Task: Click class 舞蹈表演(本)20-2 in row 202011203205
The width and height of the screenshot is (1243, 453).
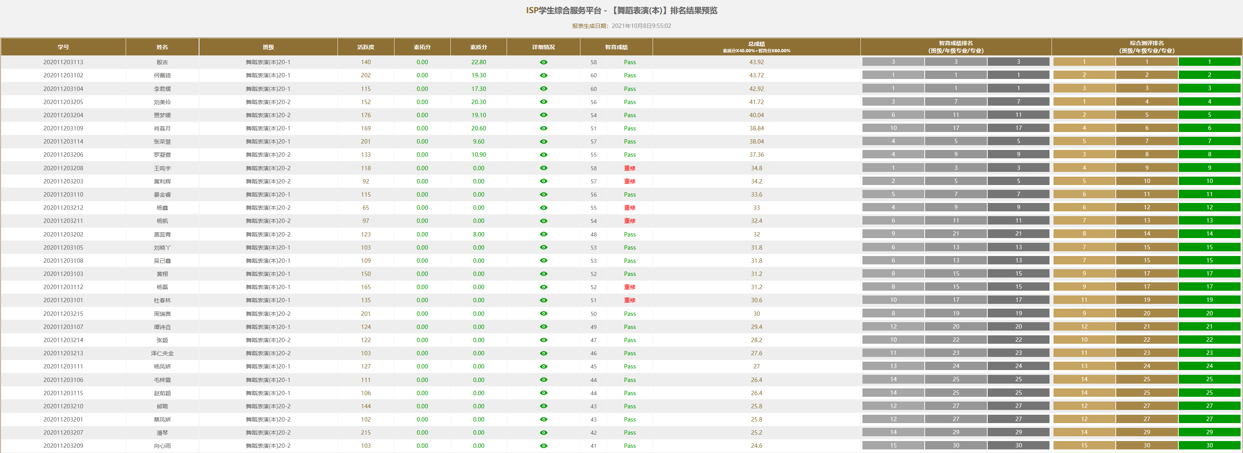Action: (268, 102)
